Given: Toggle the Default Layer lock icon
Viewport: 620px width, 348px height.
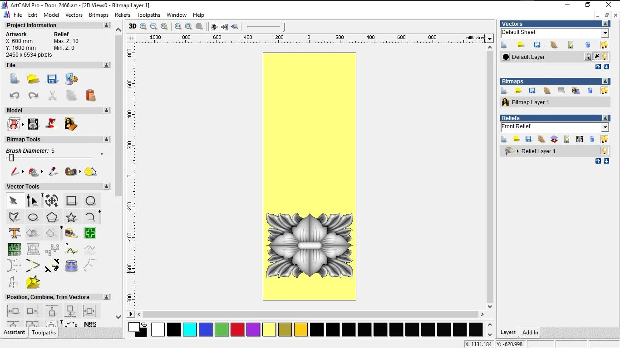Looking at the screenshot, I should tap(588, 57).
